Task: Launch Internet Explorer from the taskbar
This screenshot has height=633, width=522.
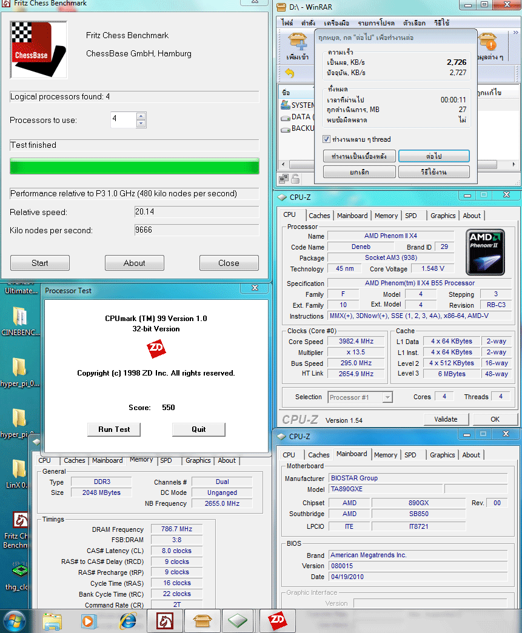Action: click(x=128, y=621)
